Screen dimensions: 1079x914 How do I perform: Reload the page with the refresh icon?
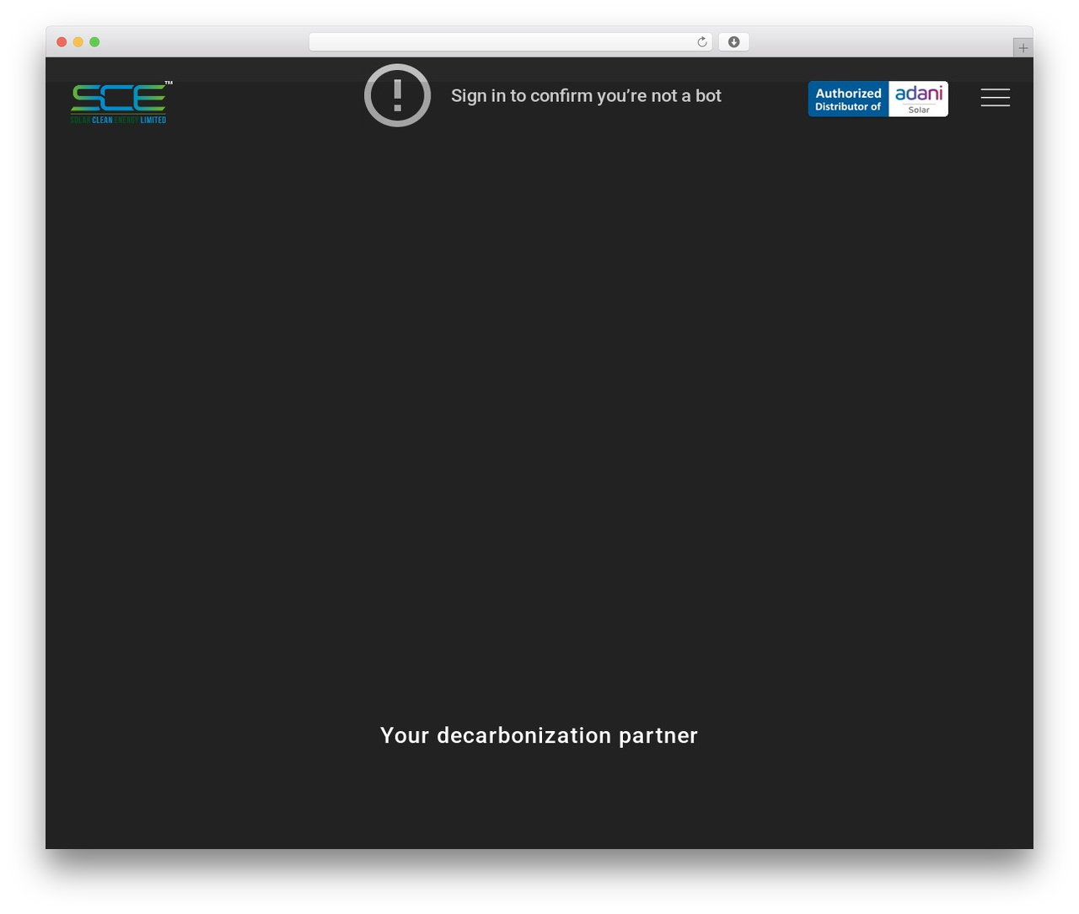[701, 42]
